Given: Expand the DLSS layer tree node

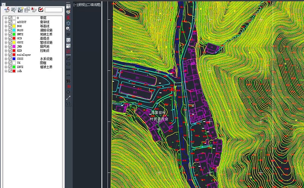Looking at the screenshot, I should (x=6, y=30).
